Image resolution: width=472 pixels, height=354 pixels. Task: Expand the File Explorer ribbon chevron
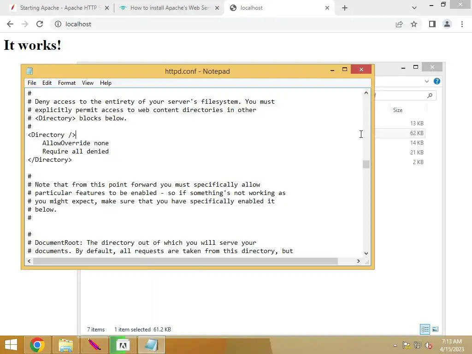click(426, 81)
